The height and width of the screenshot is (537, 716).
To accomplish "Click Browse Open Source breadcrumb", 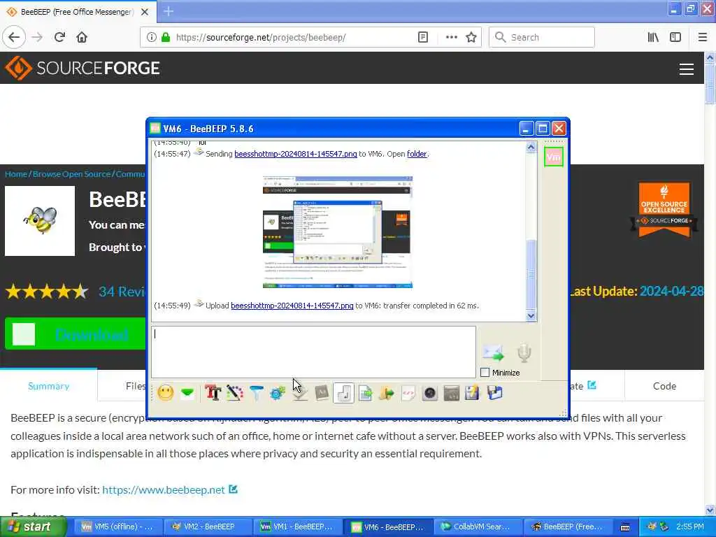I will [72, 174].
